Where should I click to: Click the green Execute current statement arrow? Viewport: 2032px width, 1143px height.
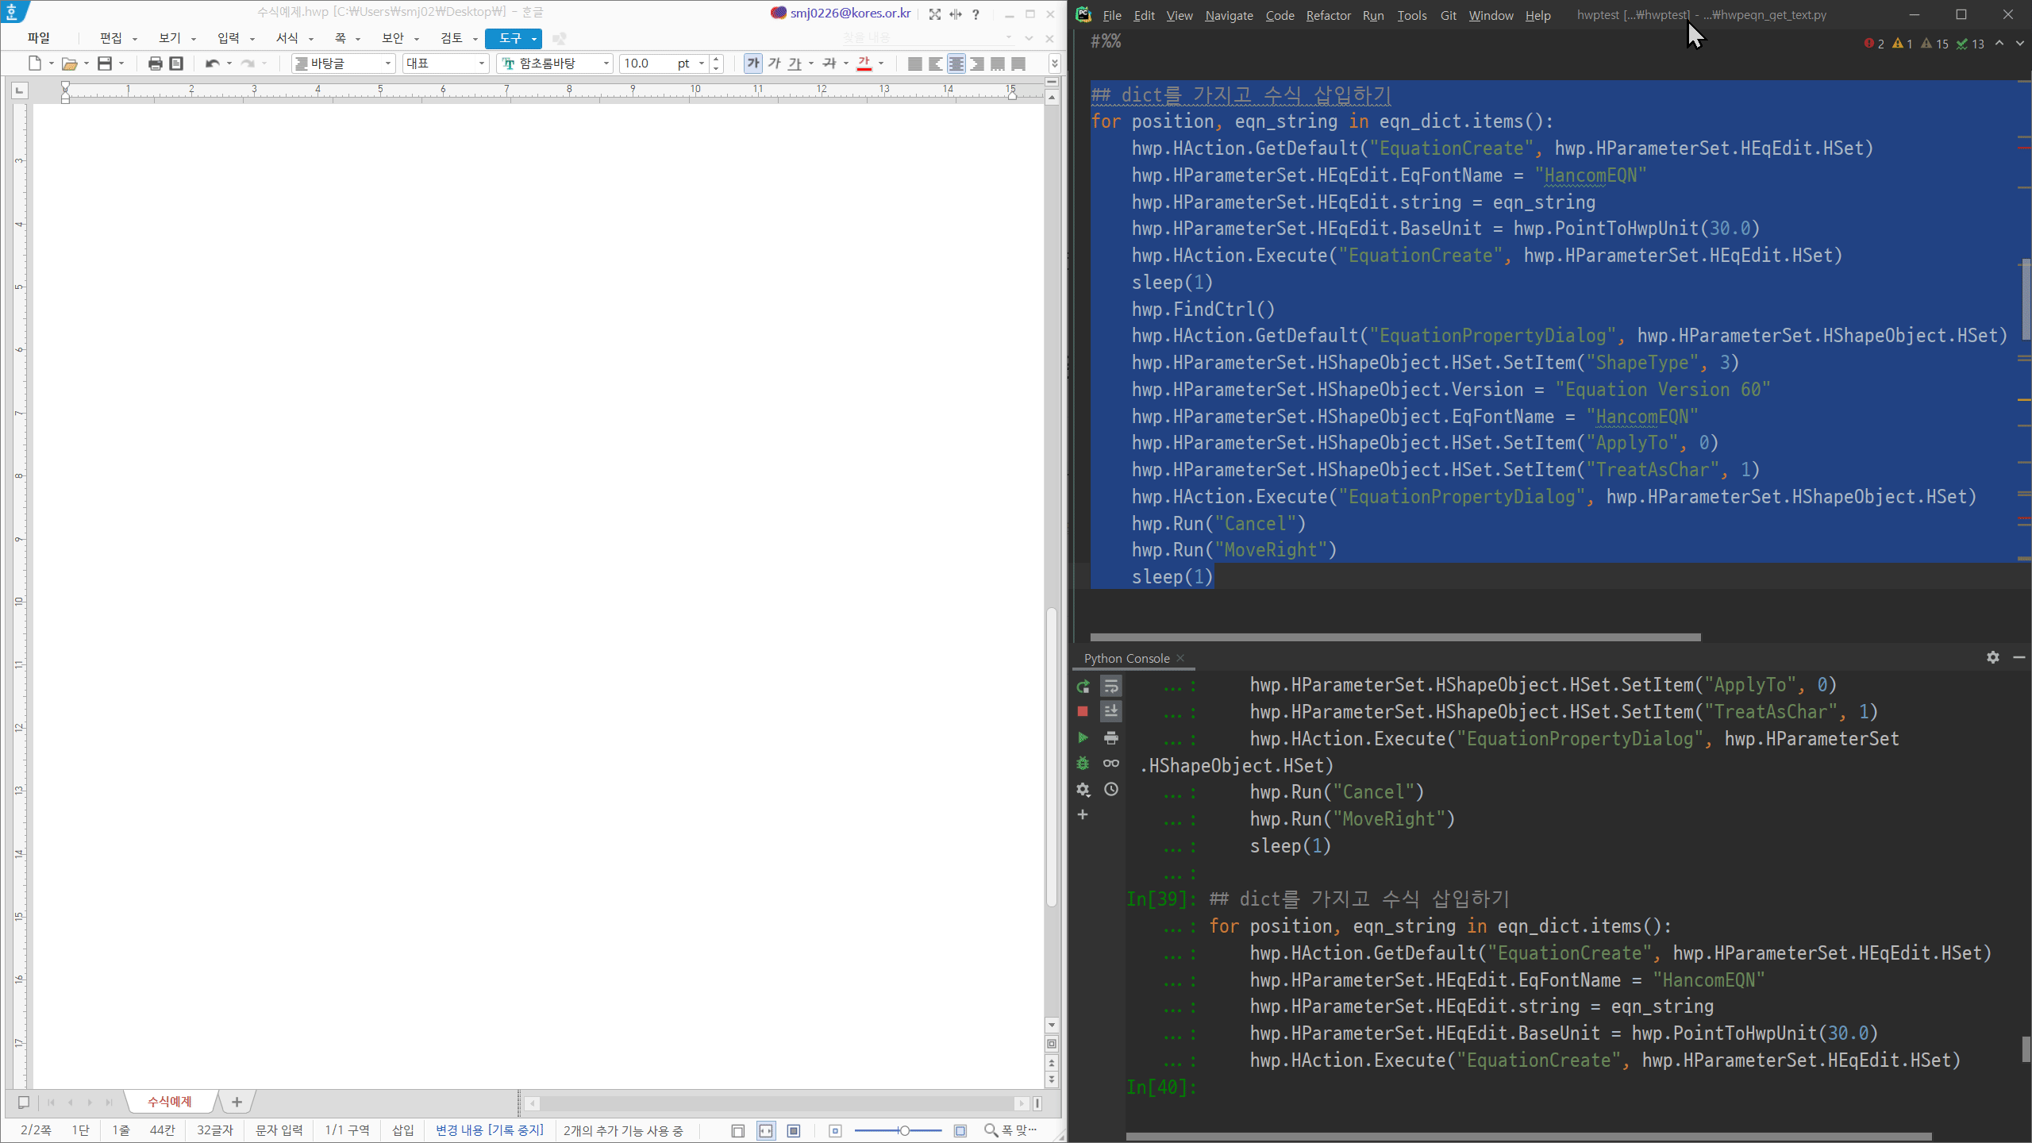coord(1083,737)
